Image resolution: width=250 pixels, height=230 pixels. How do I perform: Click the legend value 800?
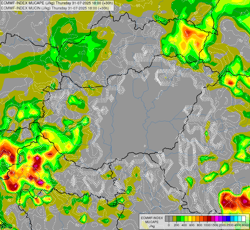click(199, 225)
